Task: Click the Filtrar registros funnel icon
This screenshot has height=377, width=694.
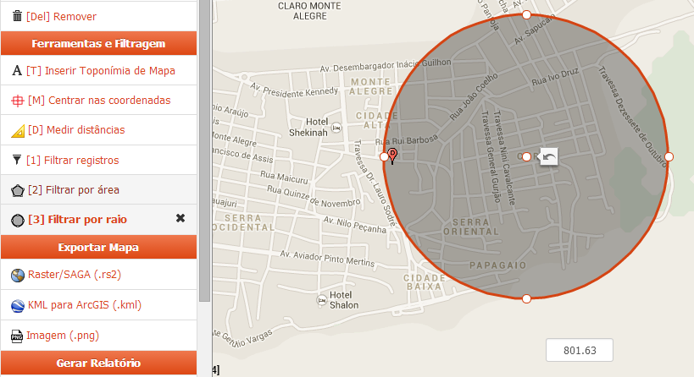Action: (x=17, y=160)
